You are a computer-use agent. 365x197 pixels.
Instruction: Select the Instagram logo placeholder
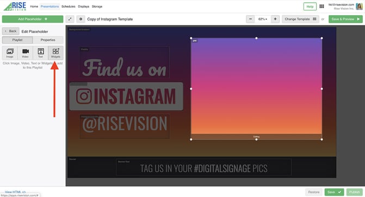126,96
